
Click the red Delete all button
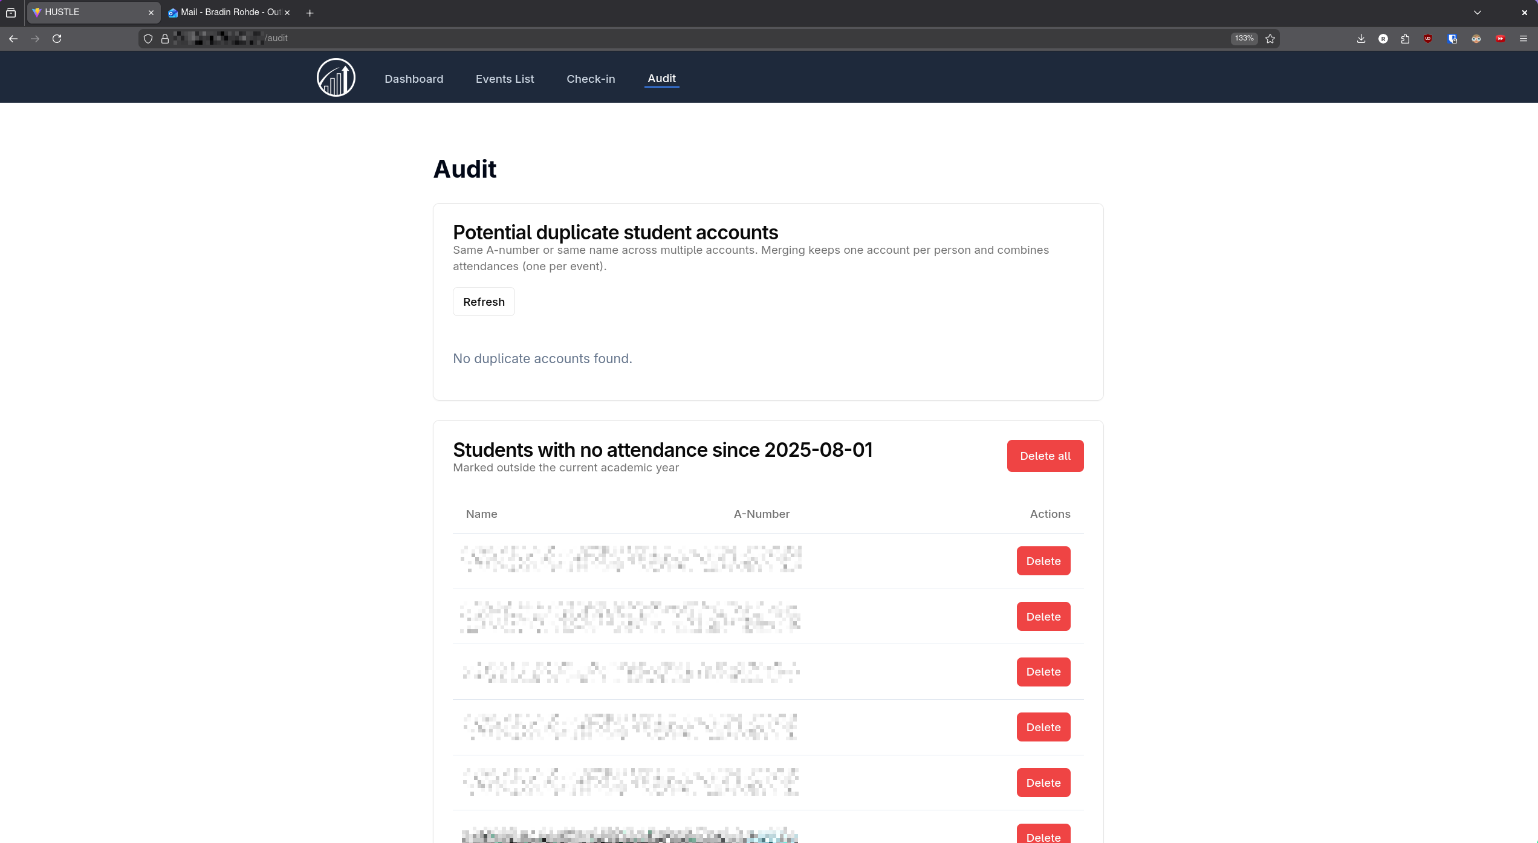coord(1045,456)
